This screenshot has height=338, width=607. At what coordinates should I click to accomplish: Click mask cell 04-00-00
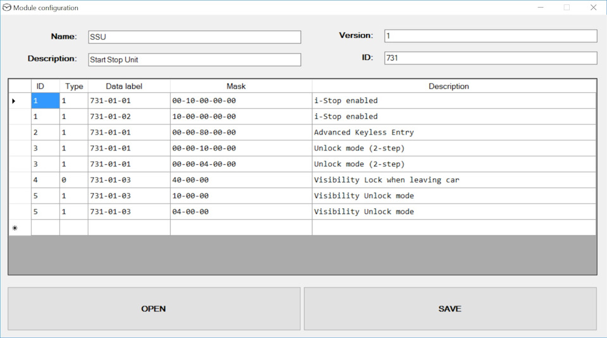(241, 212)
